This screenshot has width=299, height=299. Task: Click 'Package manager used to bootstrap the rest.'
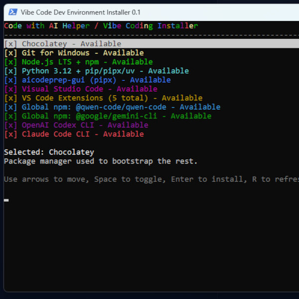point(101,161)
